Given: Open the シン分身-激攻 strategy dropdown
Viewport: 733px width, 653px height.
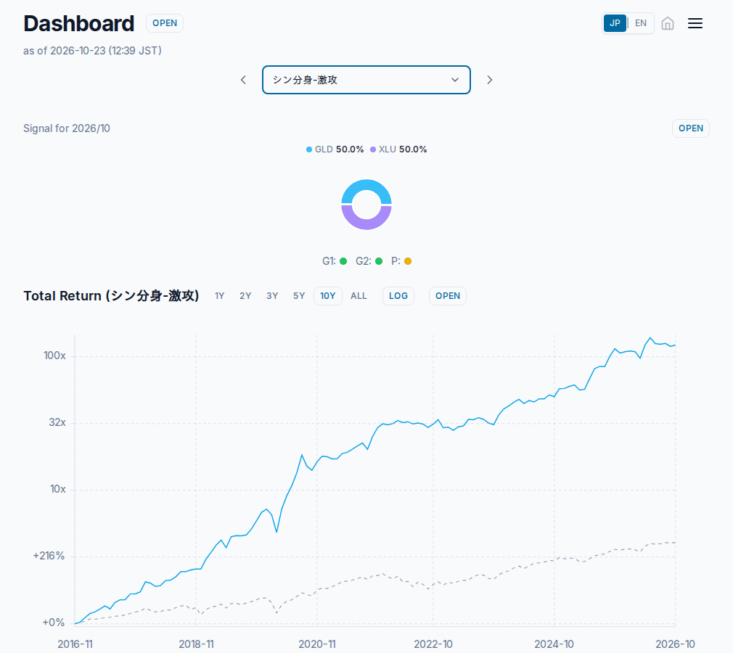Looking at the screenshot, I should [x=366, y=80].
